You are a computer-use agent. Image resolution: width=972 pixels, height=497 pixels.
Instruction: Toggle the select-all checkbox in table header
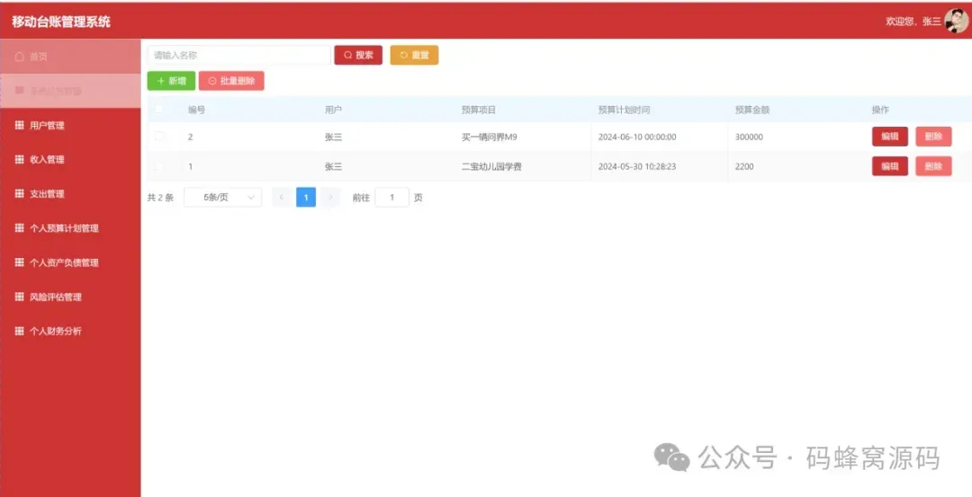[159, 110]
